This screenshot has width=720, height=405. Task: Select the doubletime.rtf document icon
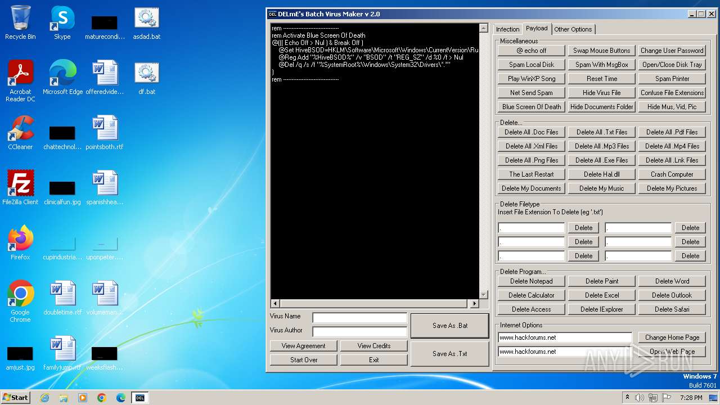click(62, 299)
